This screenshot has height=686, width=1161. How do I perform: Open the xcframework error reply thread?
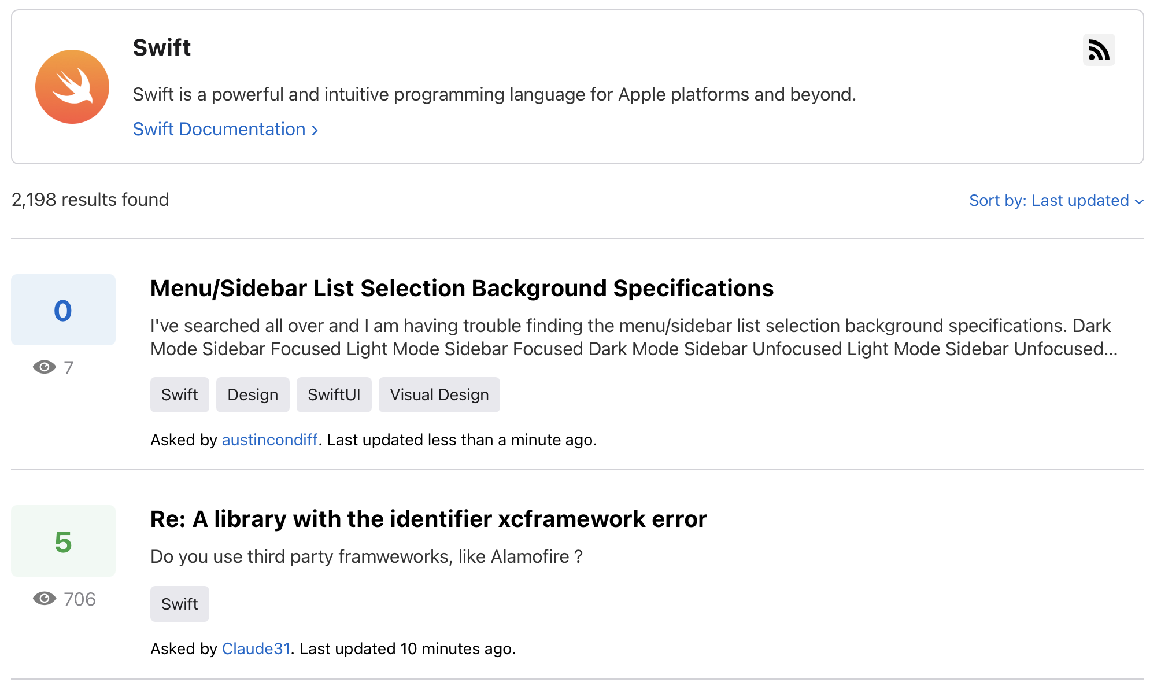(x=428, y=519)
